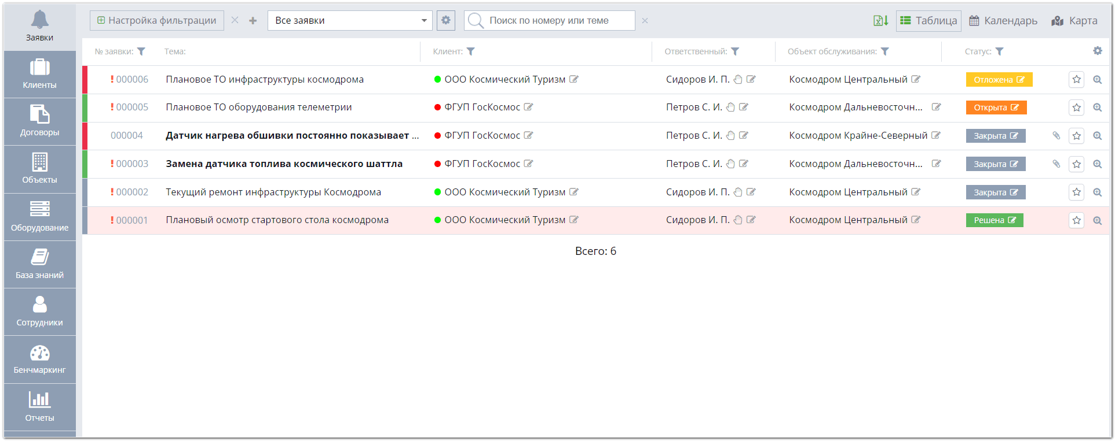Change Решена status of request 000001
Screen dimensions: 1115x441
pos(995,220)
